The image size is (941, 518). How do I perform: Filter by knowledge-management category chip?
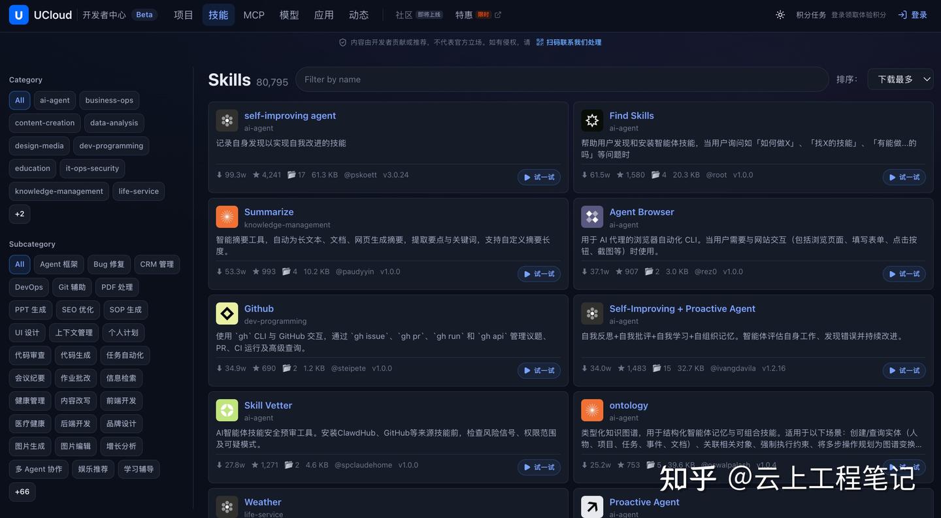click(x=59, y=191)
